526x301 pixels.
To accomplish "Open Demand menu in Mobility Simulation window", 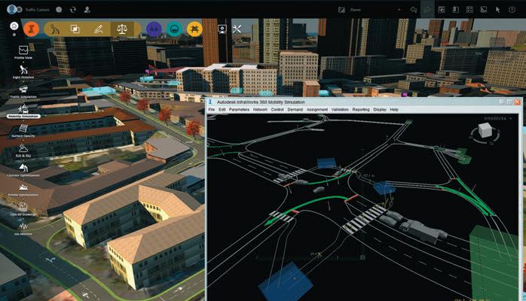I will coord(295,109).
